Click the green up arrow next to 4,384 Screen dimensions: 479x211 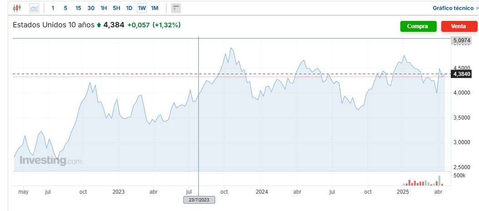[99, 25]
